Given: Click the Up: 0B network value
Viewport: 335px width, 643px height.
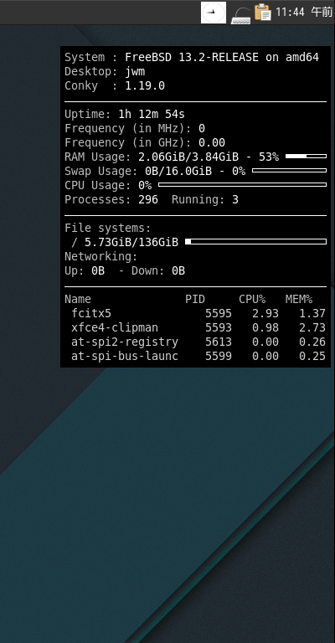Looking at the screenshot, I should 85,270.
